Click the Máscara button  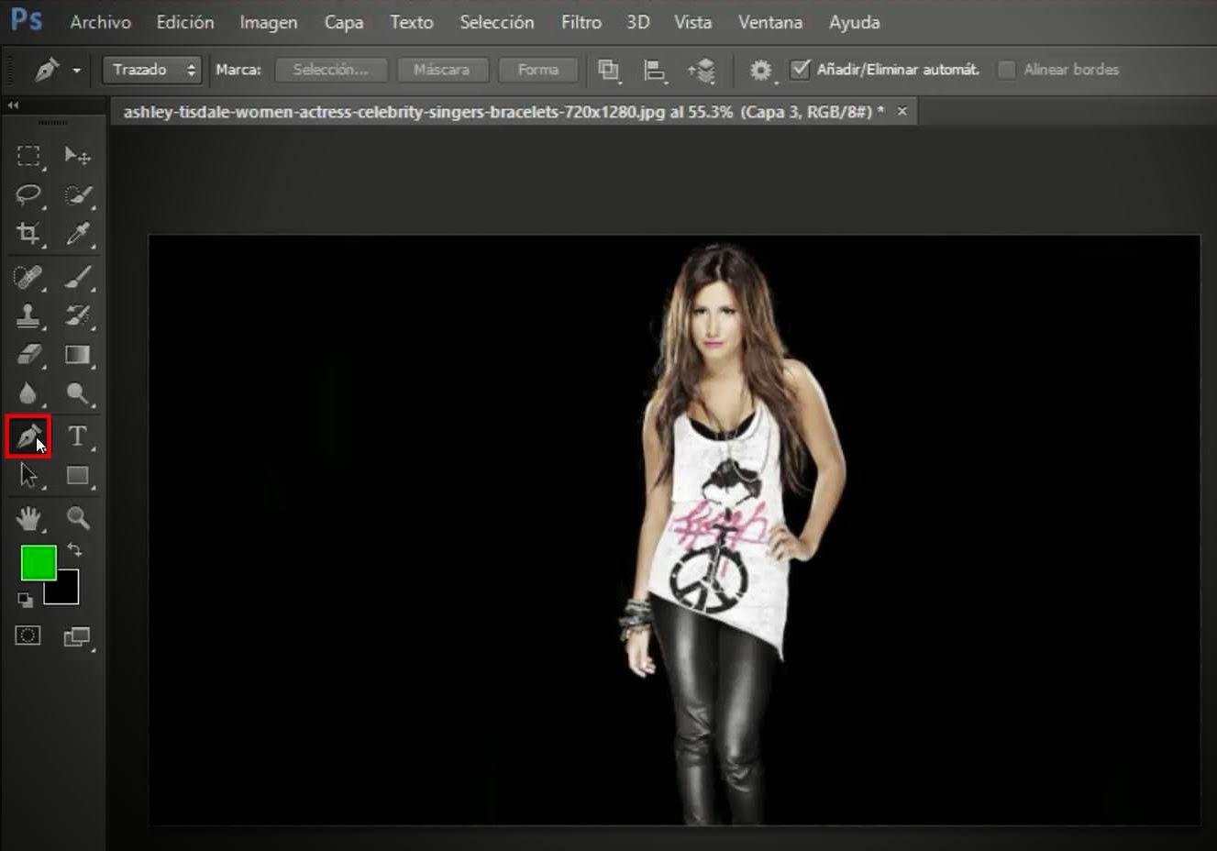tap(441, 70)
